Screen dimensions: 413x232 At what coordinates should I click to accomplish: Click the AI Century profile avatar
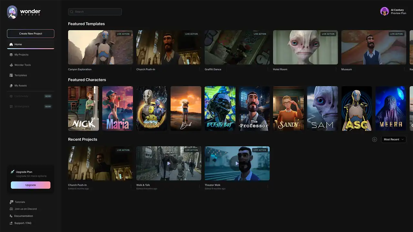click(x=384, y=12)
